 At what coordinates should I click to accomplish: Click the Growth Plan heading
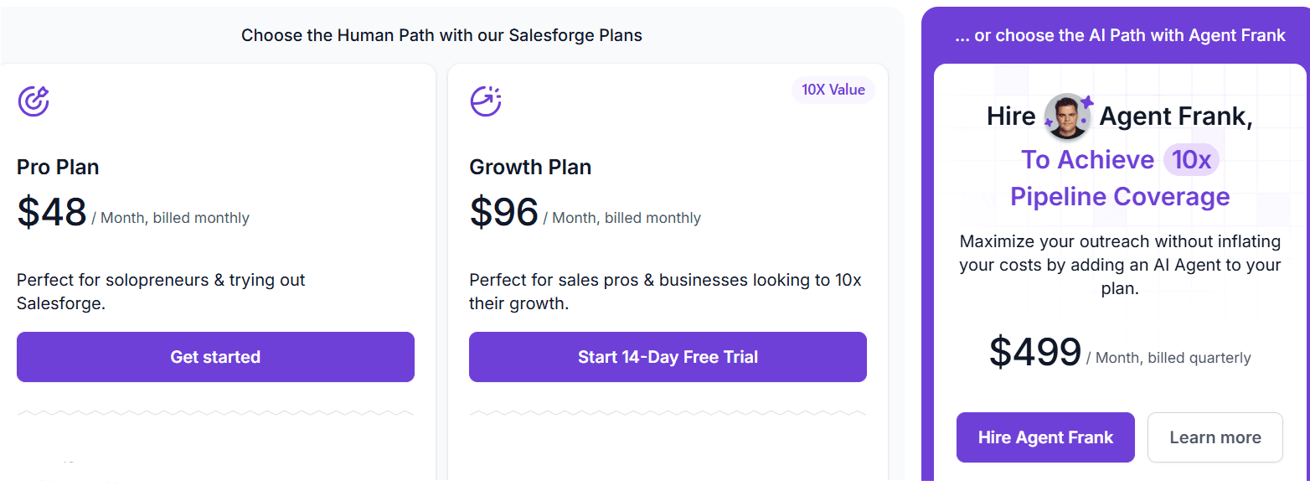click(530, 167)
